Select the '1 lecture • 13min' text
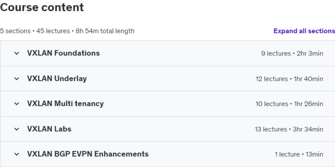 [299, 154]
